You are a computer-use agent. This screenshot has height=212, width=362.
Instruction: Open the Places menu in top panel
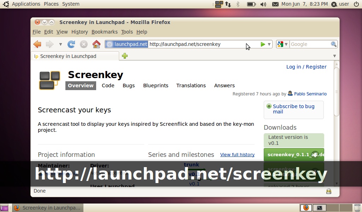coord(51,4)
